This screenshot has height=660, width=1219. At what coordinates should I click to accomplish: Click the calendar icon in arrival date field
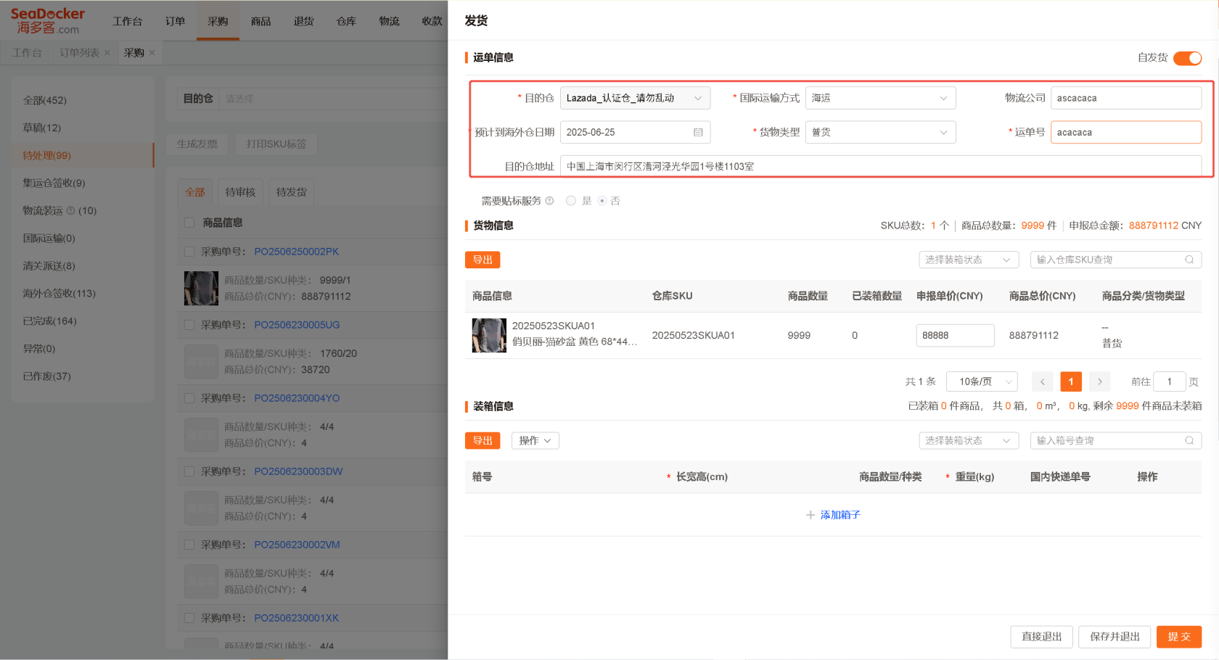(x=698, y=133)
